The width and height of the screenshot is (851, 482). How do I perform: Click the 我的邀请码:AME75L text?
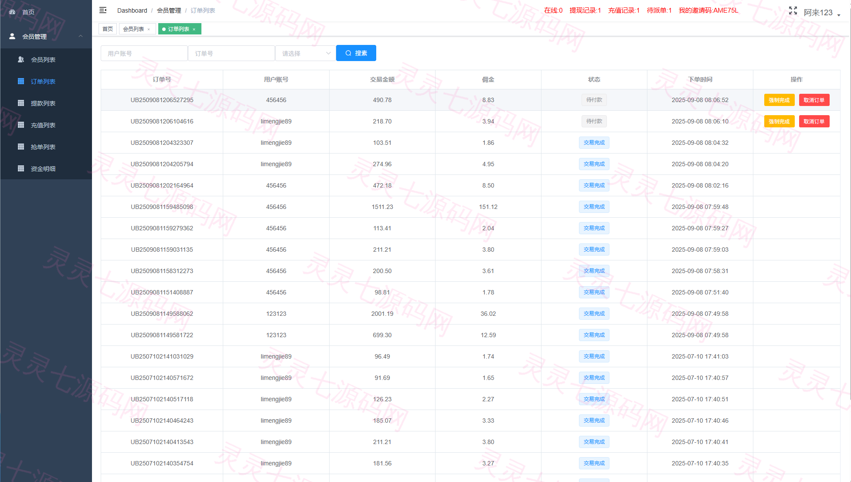[708, 10]
